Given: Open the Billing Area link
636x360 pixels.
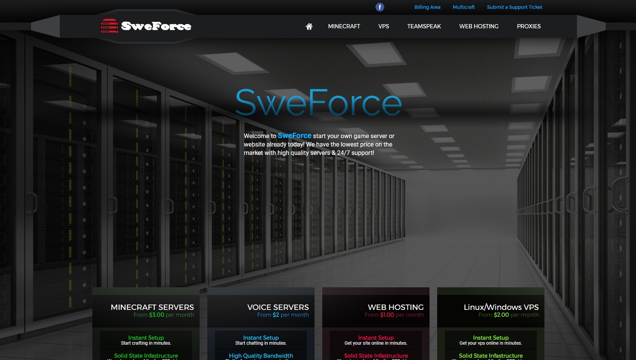Looking at the screenshot, I should coord(427,7).
